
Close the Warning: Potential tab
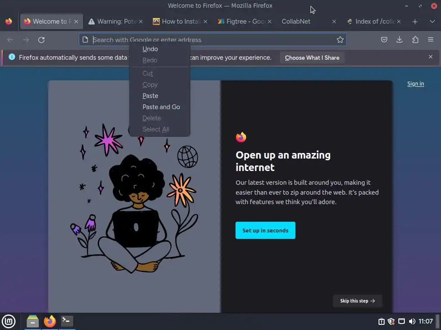coord(141,21)
